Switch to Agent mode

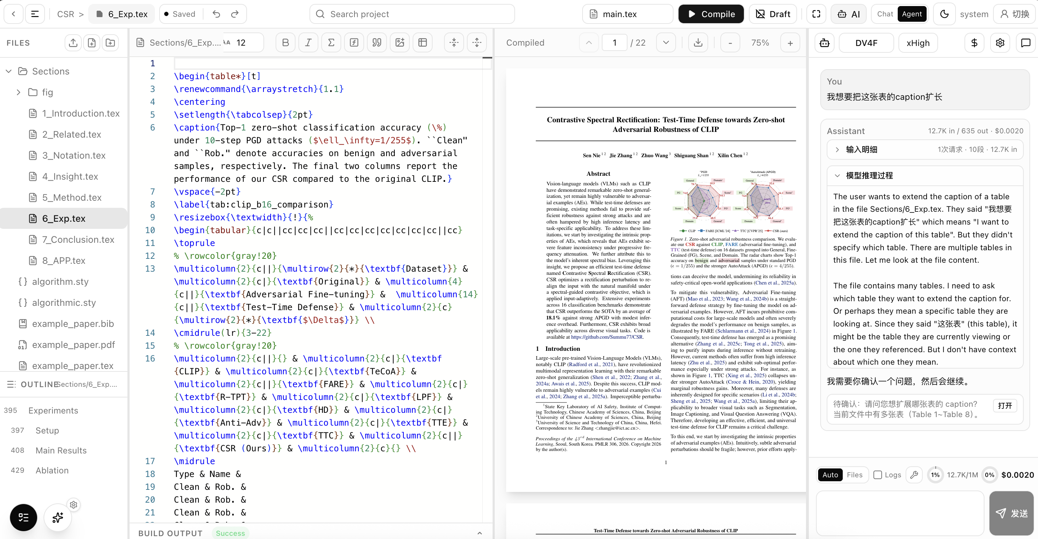point(912,14)
